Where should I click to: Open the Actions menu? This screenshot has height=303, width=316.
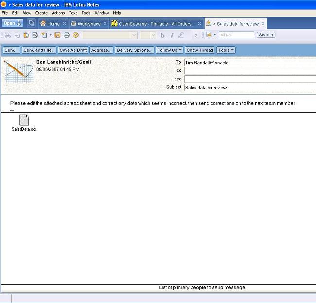tap(58, 13)
